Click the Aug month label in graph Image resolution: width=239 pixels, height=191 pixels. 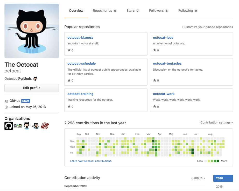point(210,134)
